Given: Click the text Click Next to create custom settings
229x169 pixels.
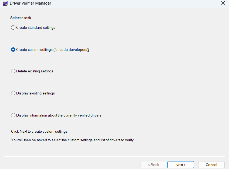Looking at the screenshot, I should (39, 131).
